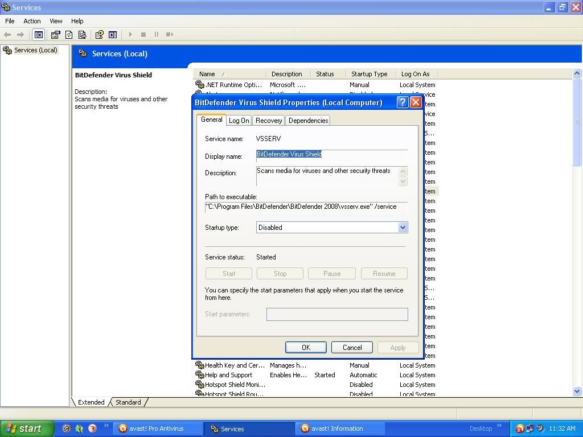Open the Recovery tab
Image resolution: width=583 pixels, height=437 pixels.
(269, 121)
